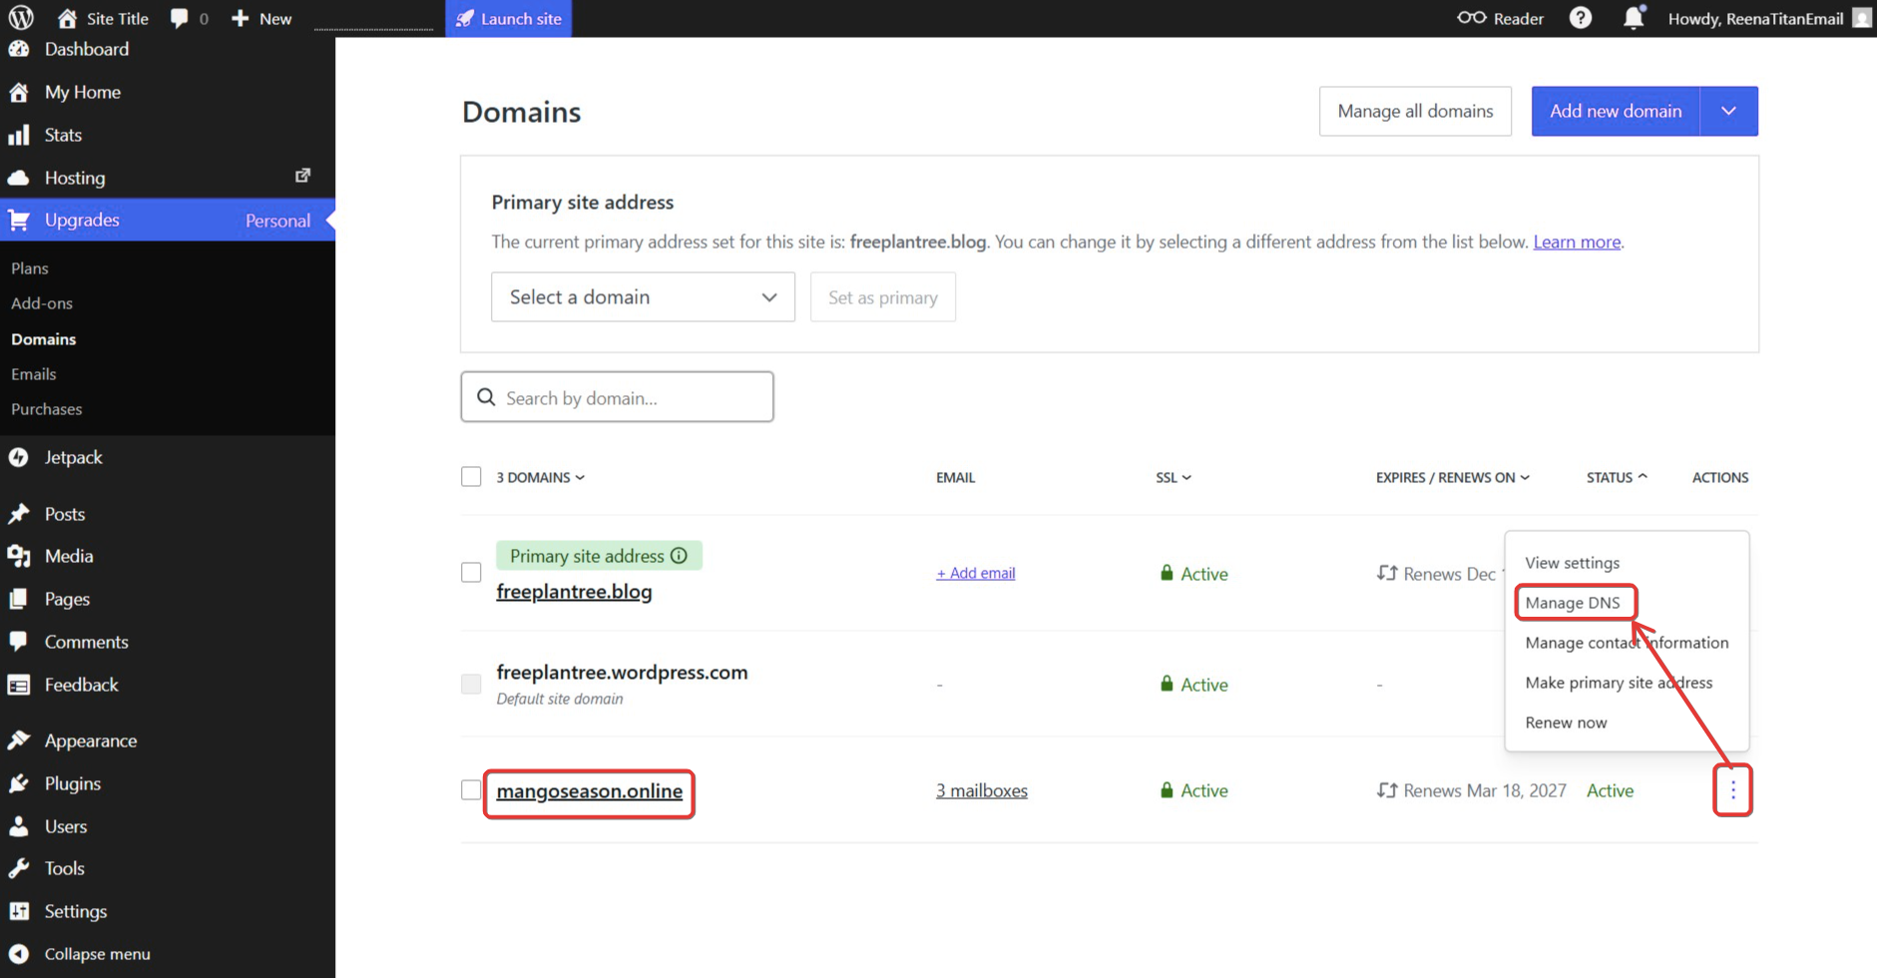Click the Settings sliders icon
The height and width of the screenshot is (978, 1877).
19,911
